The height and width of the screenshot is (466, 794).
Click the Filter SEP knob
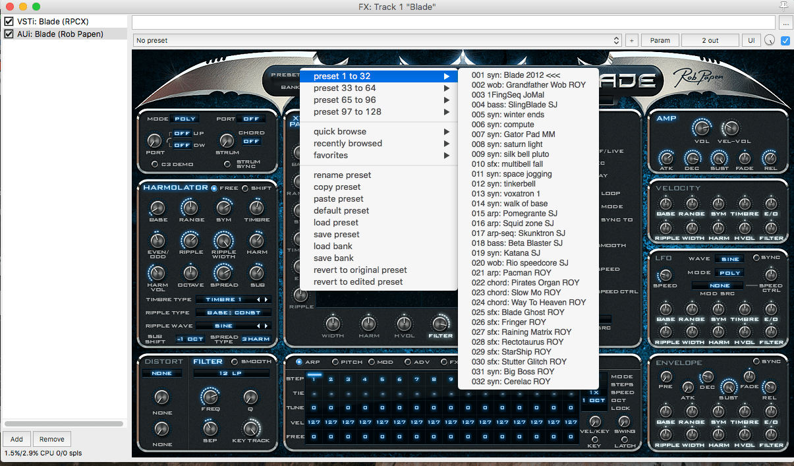coord(210,428)
